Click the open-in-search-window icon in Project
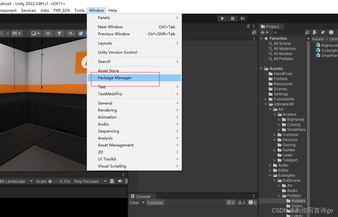 [307, 32]
